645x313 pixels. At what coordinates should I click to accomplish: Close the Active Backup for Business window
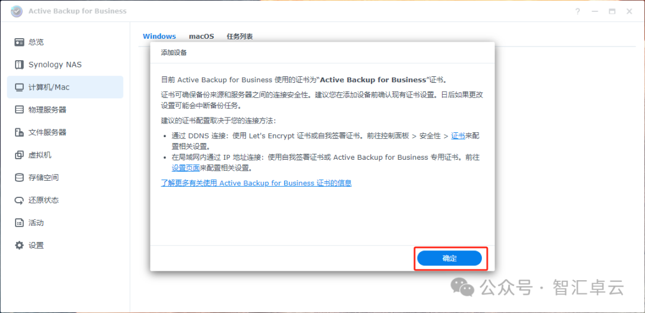pyautogui.click(x=629, y=11)
